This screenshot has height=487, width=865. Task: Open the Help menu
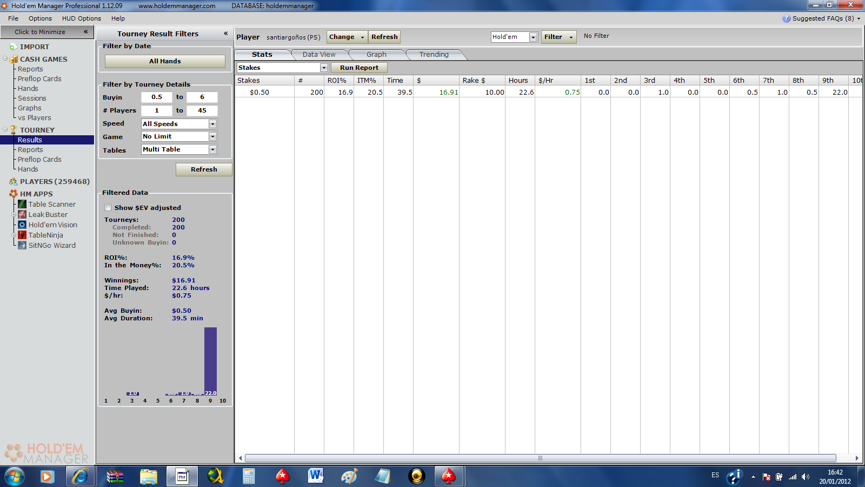118,18
